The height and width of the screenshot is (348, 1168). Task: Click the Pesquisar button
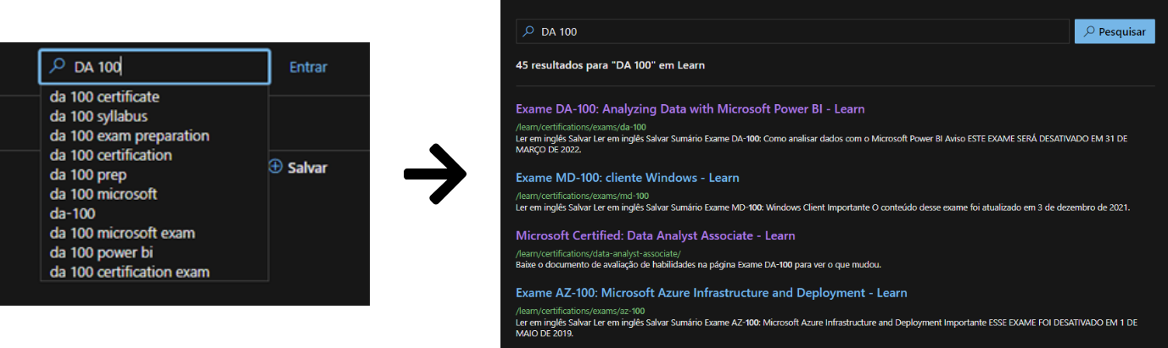click(x=1115, y=31)
